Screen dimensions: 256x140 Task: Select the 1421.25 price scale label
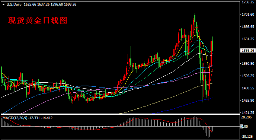pos(248,112)
